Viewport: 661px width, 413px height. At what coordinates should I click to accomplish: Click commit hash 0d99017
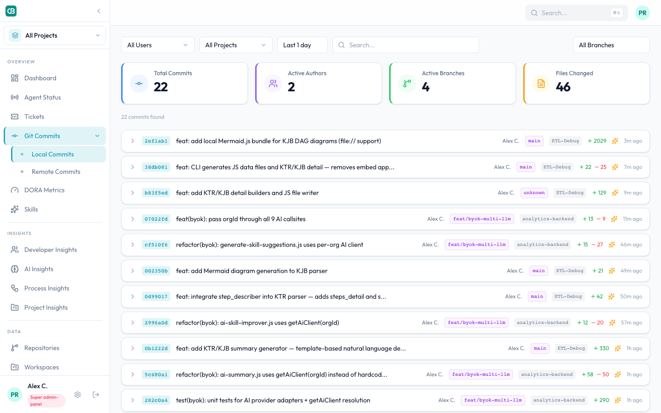click(156, 297)
